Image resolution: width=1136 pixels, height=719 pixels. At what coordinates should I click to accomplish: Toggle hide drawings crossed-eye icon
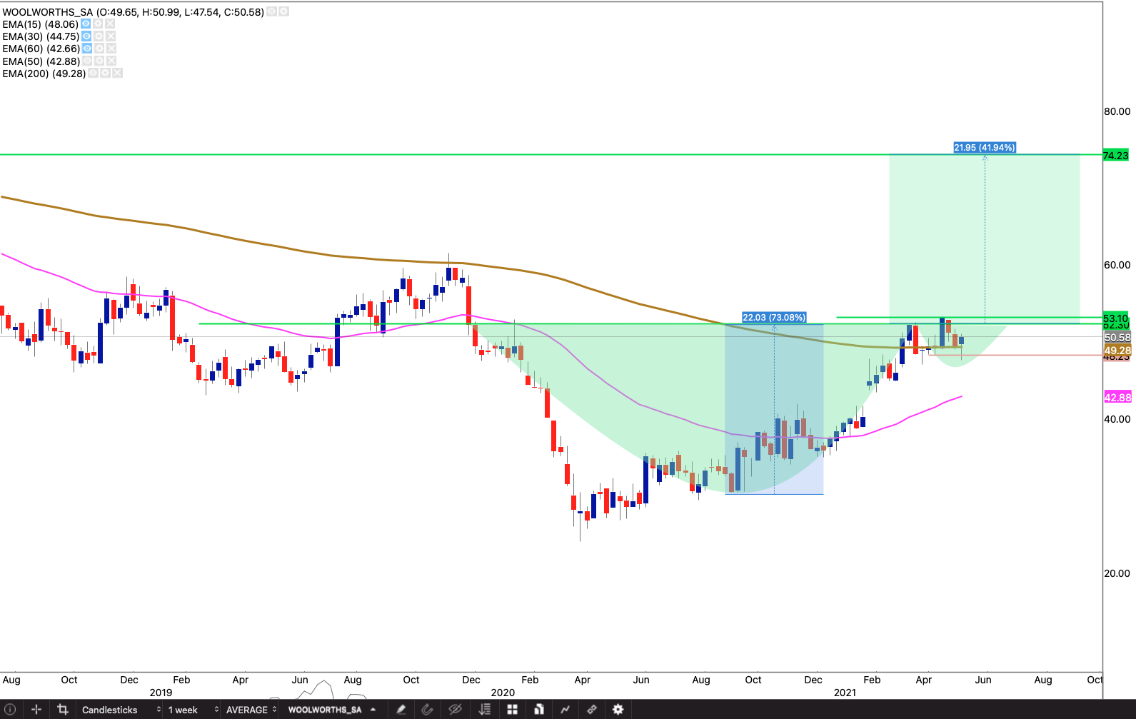click(455, 710)
